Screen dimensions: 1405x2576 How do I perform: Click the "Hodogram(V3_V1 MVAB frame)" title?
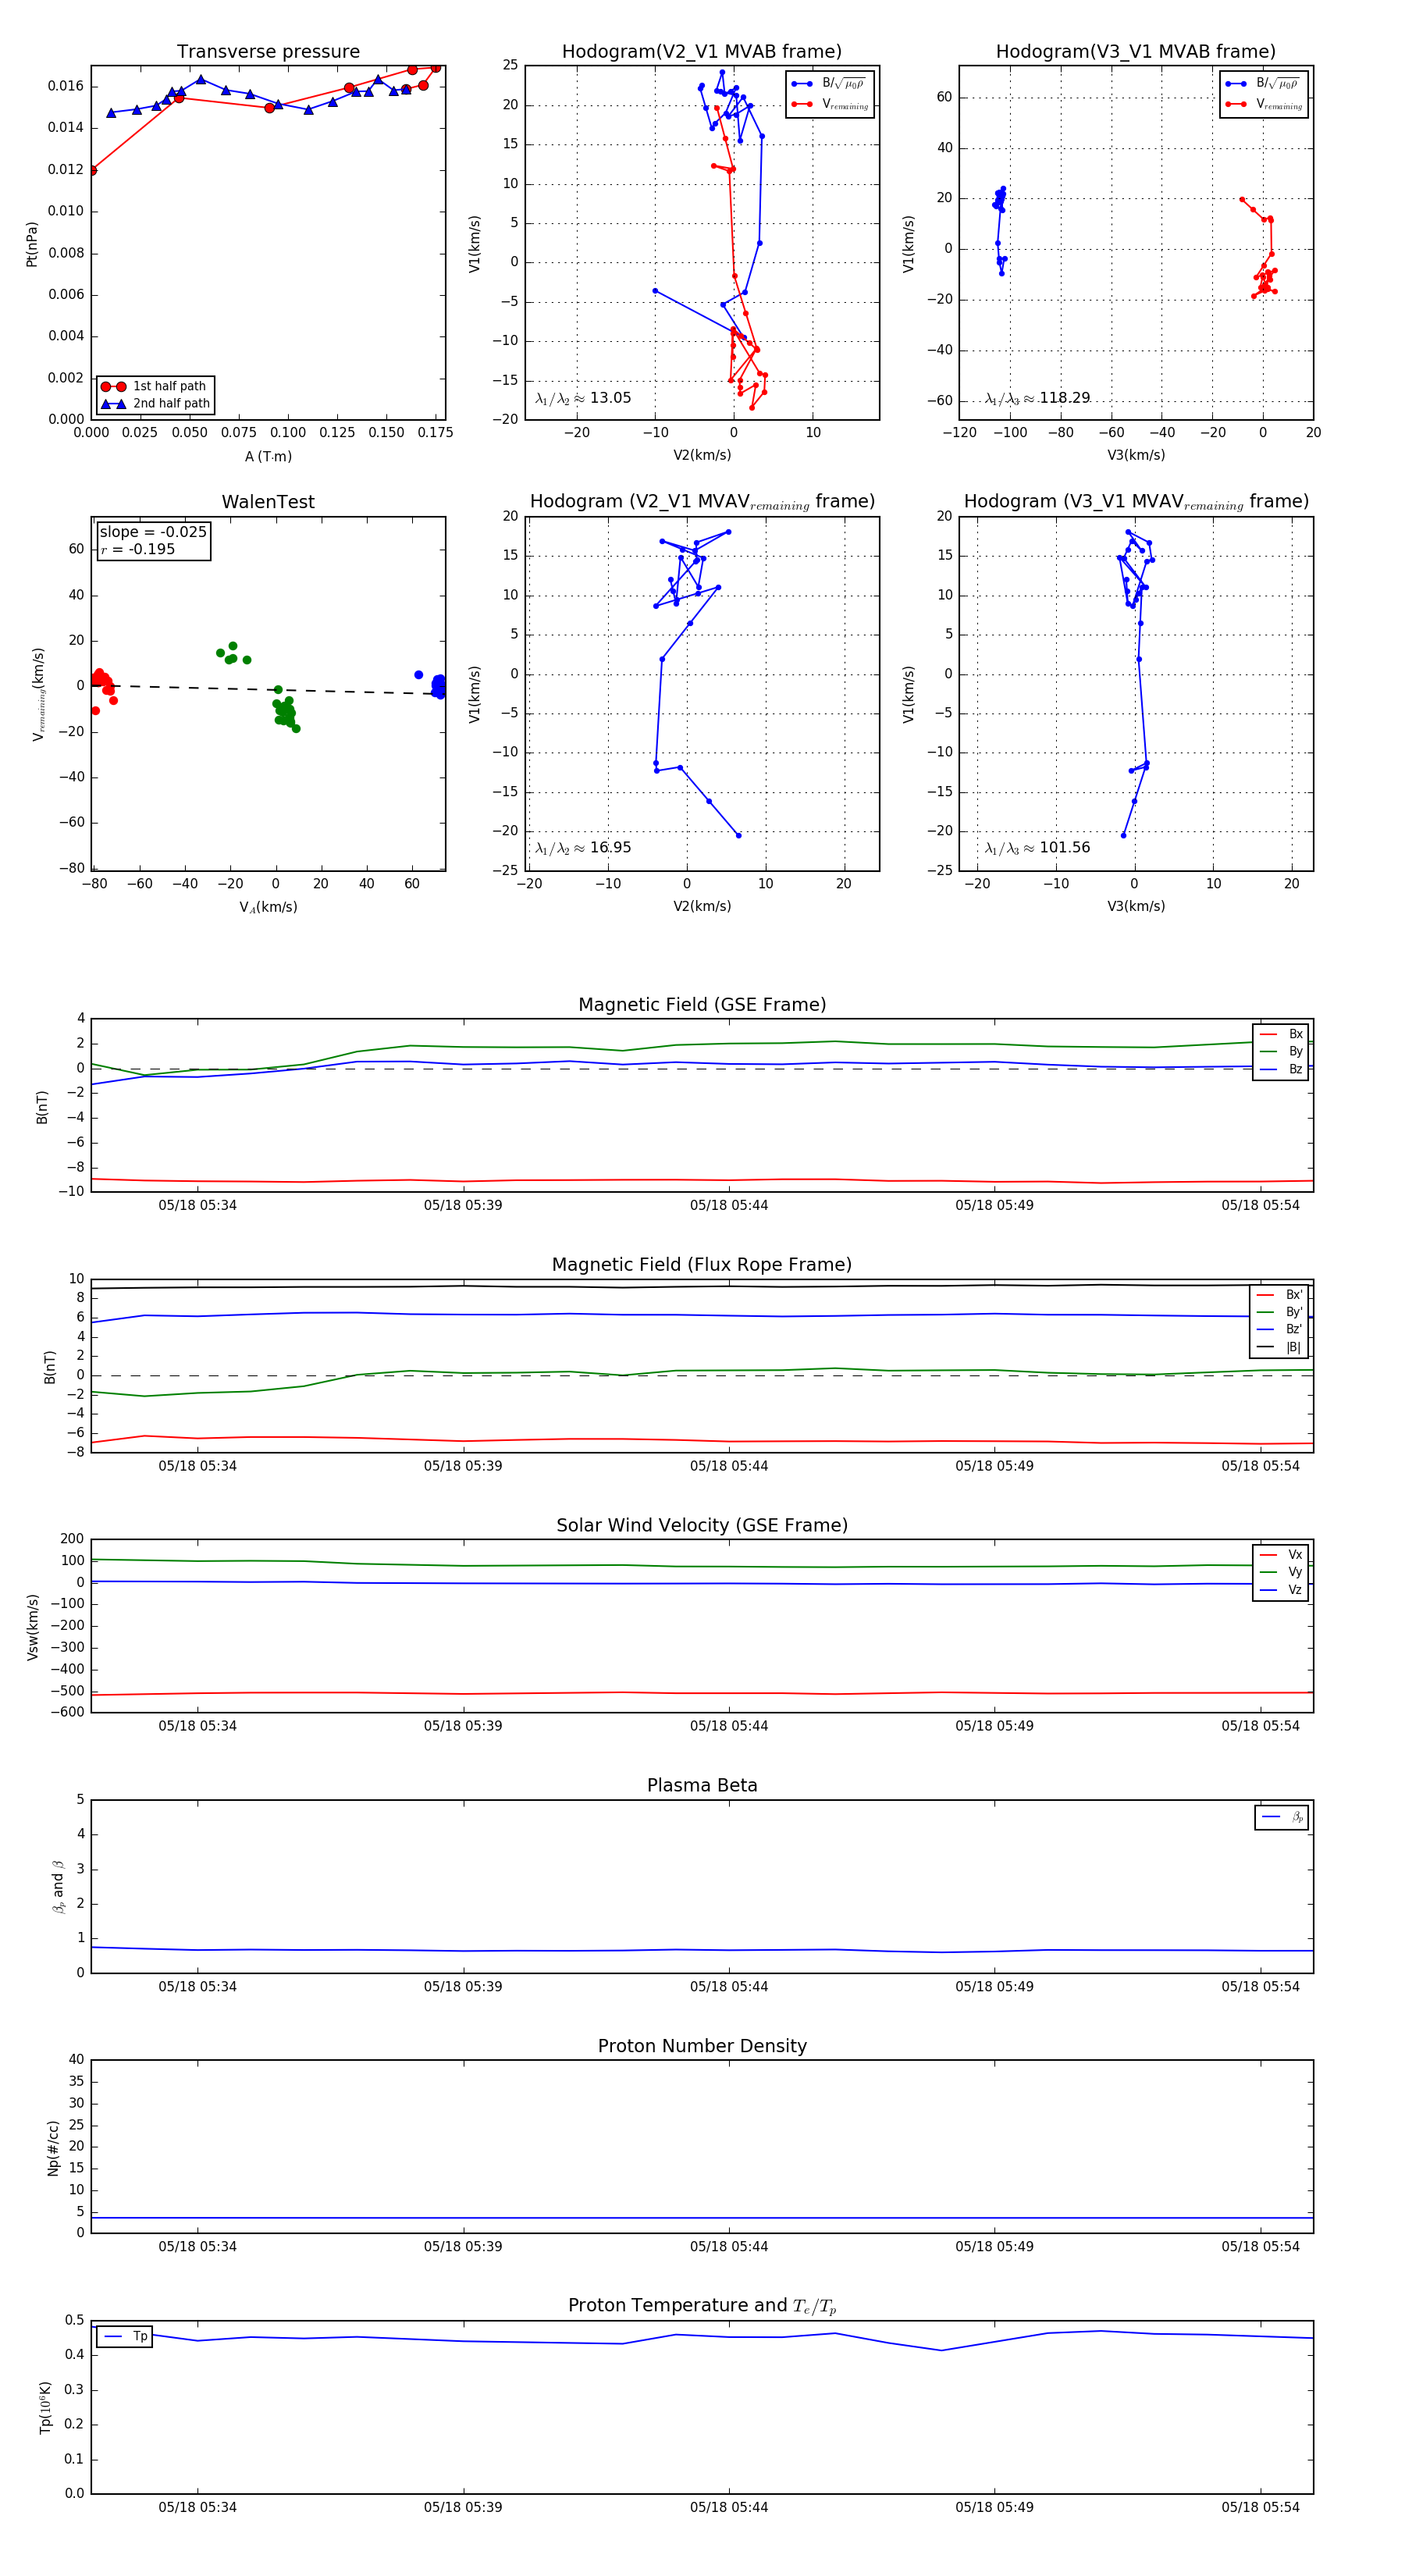click(x=1135, y=52)
